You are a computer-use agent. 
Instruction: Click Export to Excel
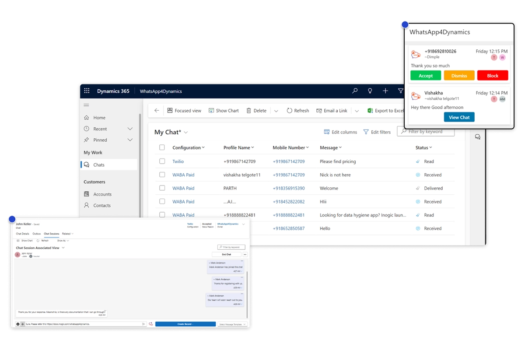[385, 111]
